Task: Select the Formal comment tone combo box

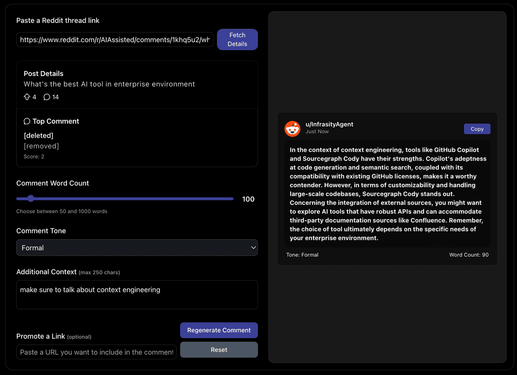Action: point(137,248)
